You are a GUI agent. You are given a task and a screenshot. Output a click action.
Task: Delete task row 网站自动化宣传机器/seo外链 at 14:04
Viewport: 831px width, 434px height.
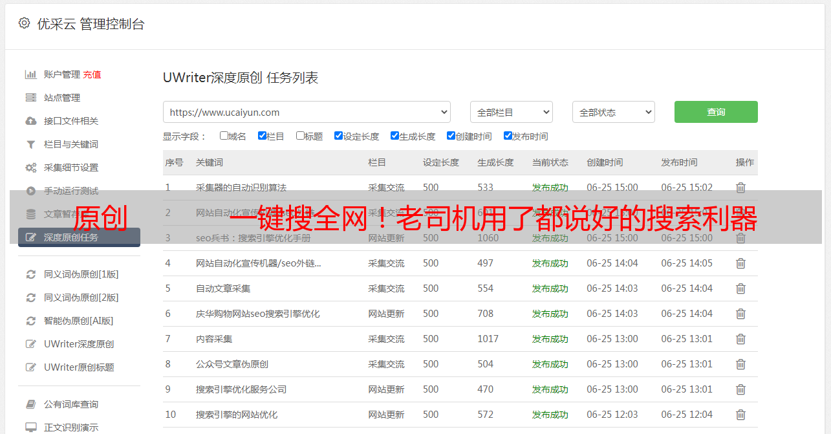740,263
